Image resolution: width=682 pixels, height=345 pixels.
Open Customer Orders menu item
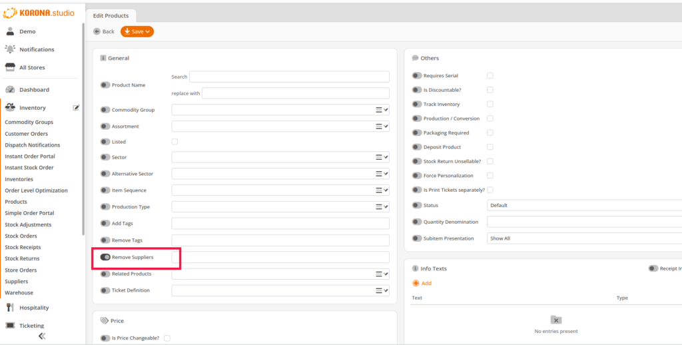27,134
